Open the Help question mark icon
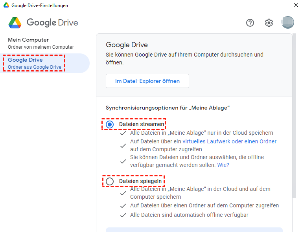 pos(250,23)
